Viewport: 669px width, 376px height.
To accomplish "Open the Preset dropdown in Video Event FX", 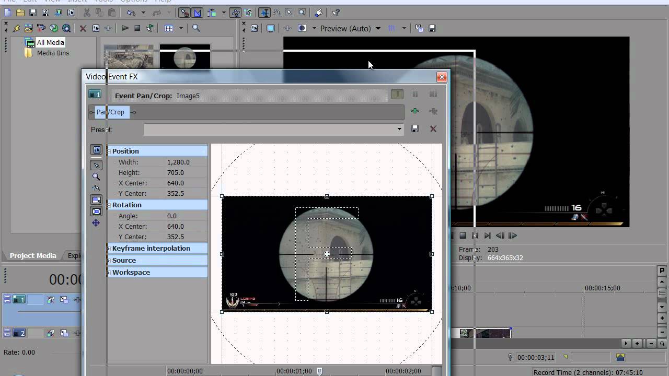I will (x=399, y=129).
